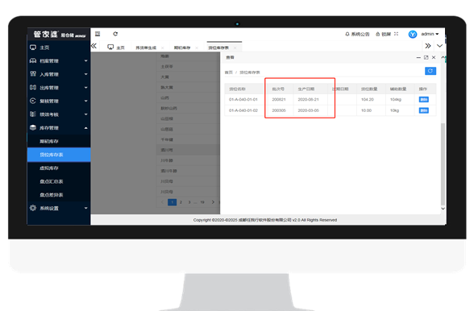Click the 入库管理 sidebar icon

[33, 74]
